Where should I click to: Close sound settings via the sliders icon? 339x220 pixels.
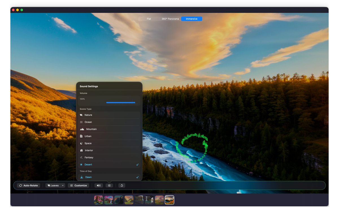(109, 186)
